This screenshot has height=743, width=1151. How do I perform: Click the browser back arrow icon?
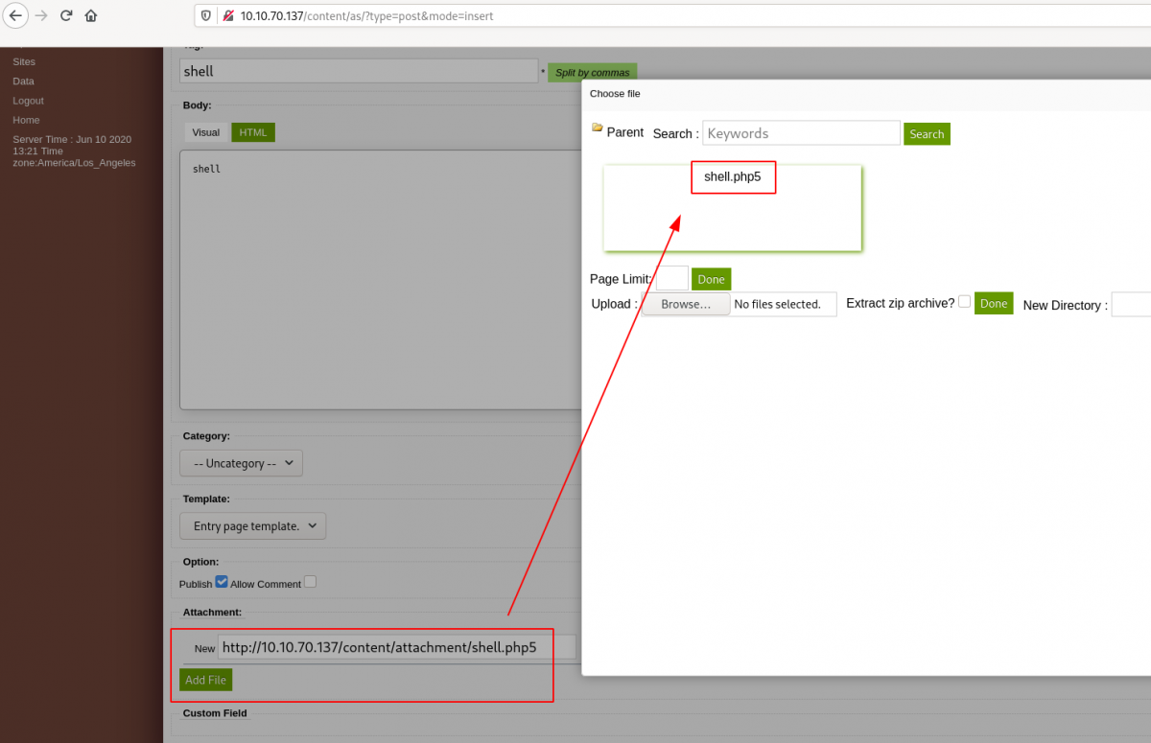coord(15,15)
